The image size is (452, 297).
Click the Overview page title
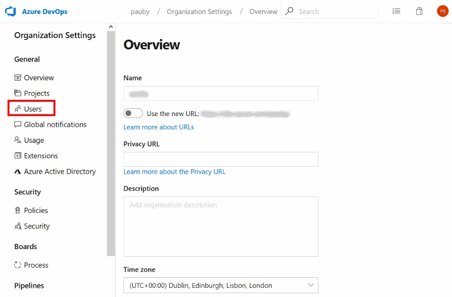click(151, 44)
